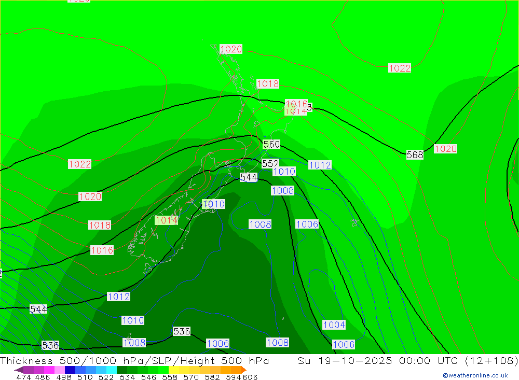Click the legend value 546
The image size is (519, 380).
(x=148, y=377)
